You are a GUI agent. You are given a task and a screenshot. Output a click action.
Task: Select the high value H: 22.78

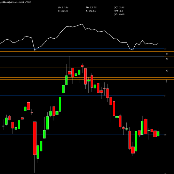(91, 8)
